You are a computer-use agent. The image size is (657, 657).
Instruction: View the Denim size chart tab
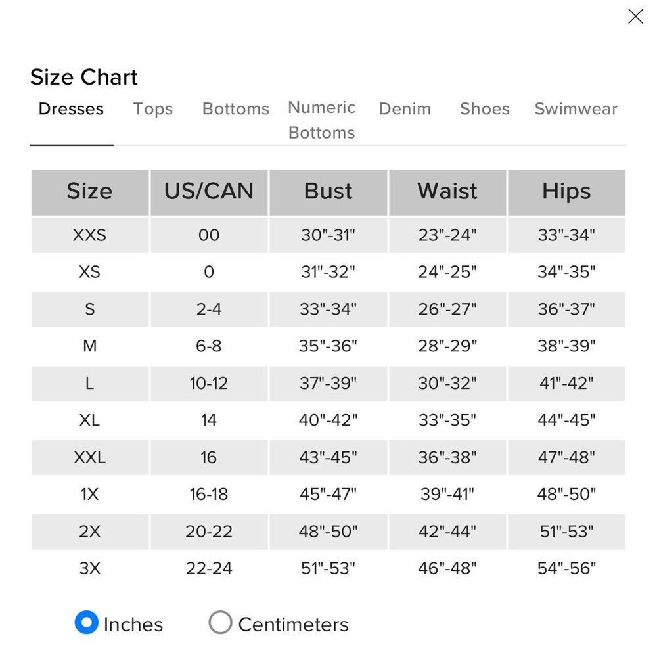coord(405,109)
